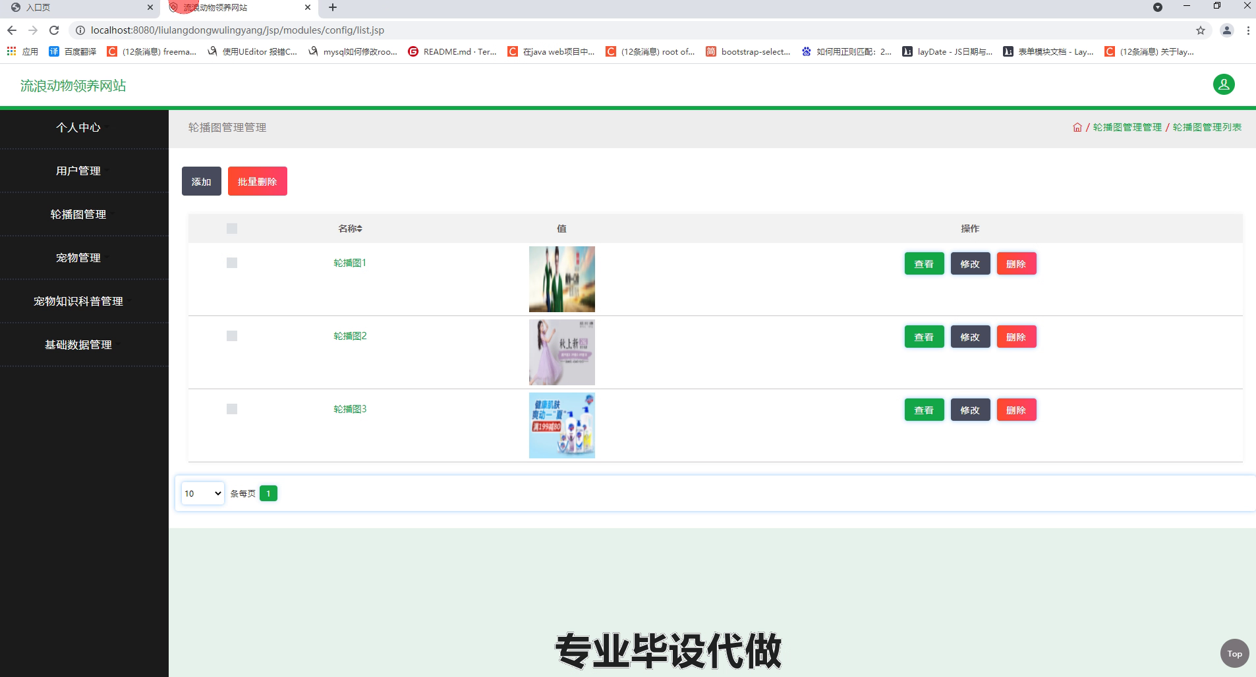This screenshot has width=1256, height=677.
Task: Open the Chrome profile icon
Action: 1227,30
